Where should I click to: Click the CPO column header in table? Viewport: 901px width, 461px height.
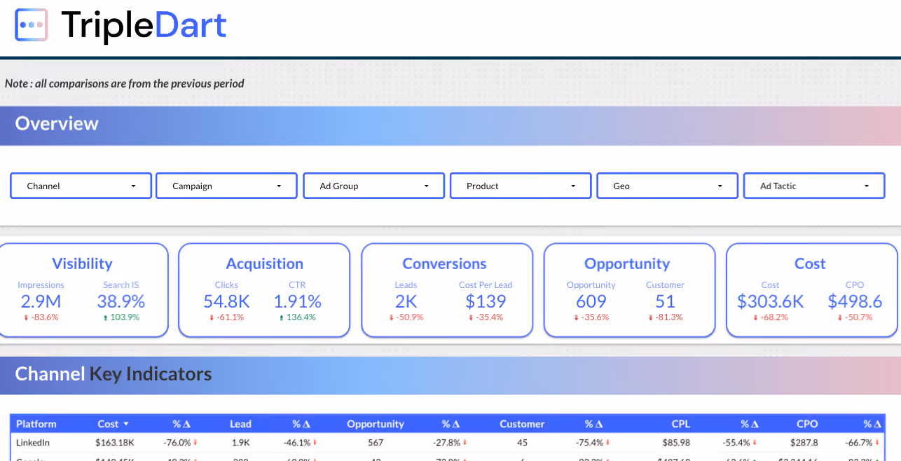(807, 424)
